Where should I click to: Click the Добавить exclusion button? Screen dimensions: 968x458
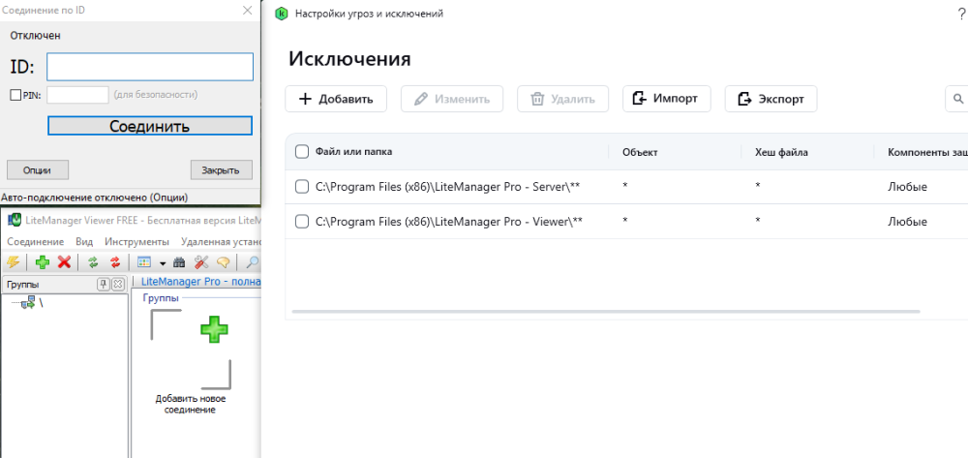coord(336,99)
